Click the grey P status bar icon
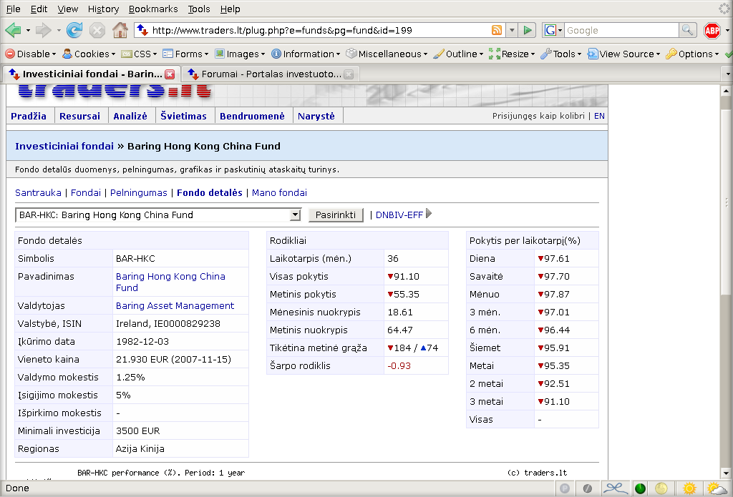Viewport: 733px width, 497px height. pos(564,488)
